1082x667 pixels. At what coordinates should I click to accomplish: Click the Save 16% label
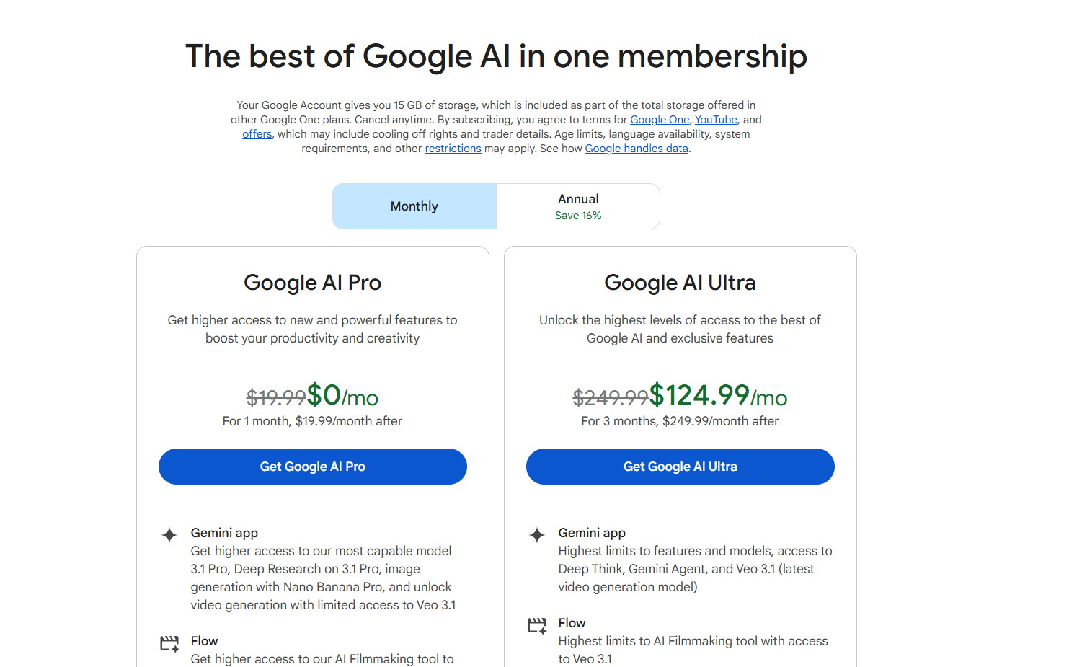[578, 216]
